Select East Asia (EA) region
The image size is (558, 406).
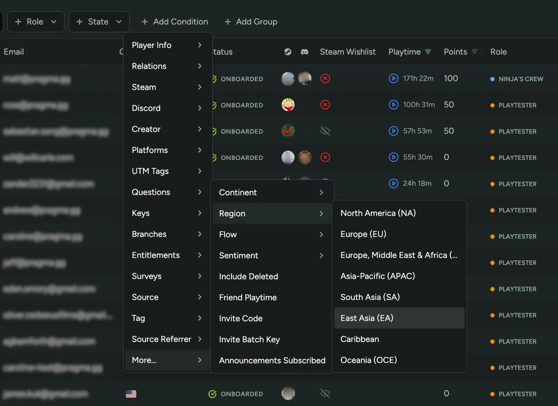click(399, 318)
